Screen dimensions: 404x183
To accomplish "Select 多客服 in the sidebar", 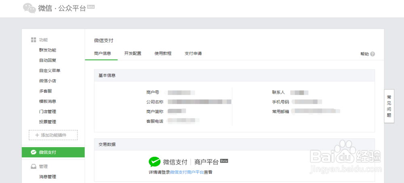I will pos(46,91).
